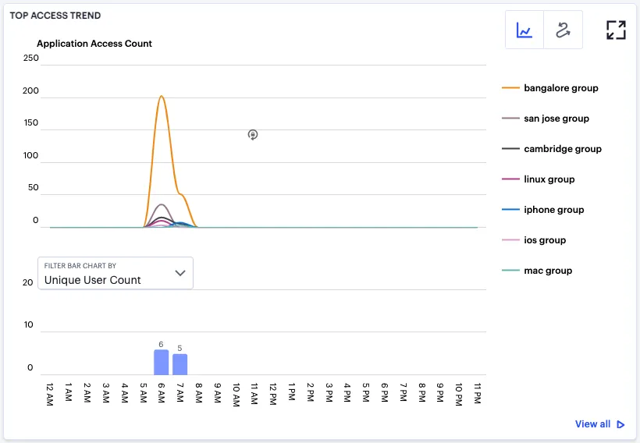This screenshot has width=640, height=443.
Task: Toggle linux group legend entry
Action: [x=538, y=179]
